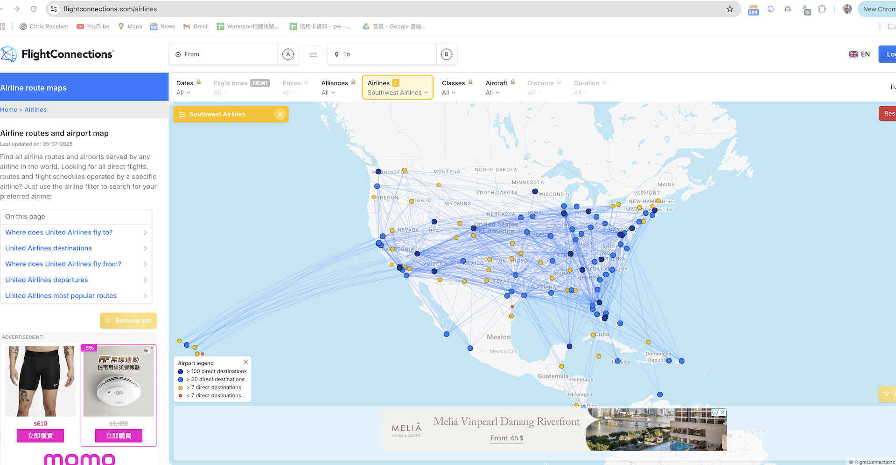Viewport: 896px width, 465px height.
Task: Click the Remove ads button
Action: pos(128,321)
